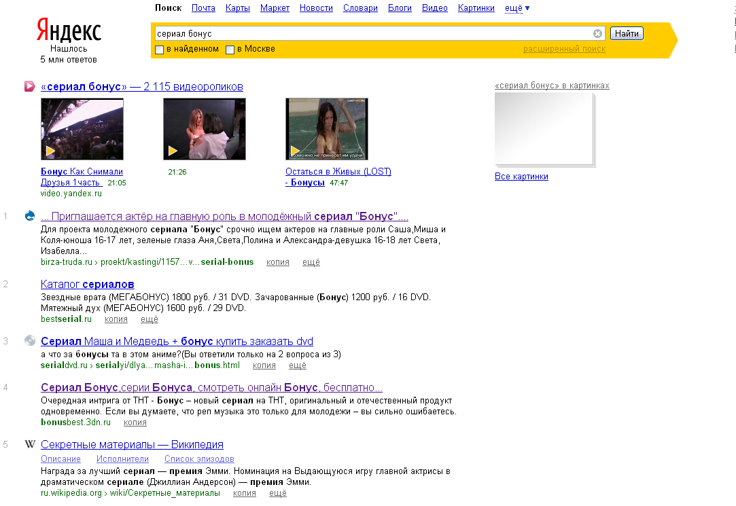Click the Wikipedia W favicon next to result 5
The width and height of the screenshot is (736, 506).
29,445
